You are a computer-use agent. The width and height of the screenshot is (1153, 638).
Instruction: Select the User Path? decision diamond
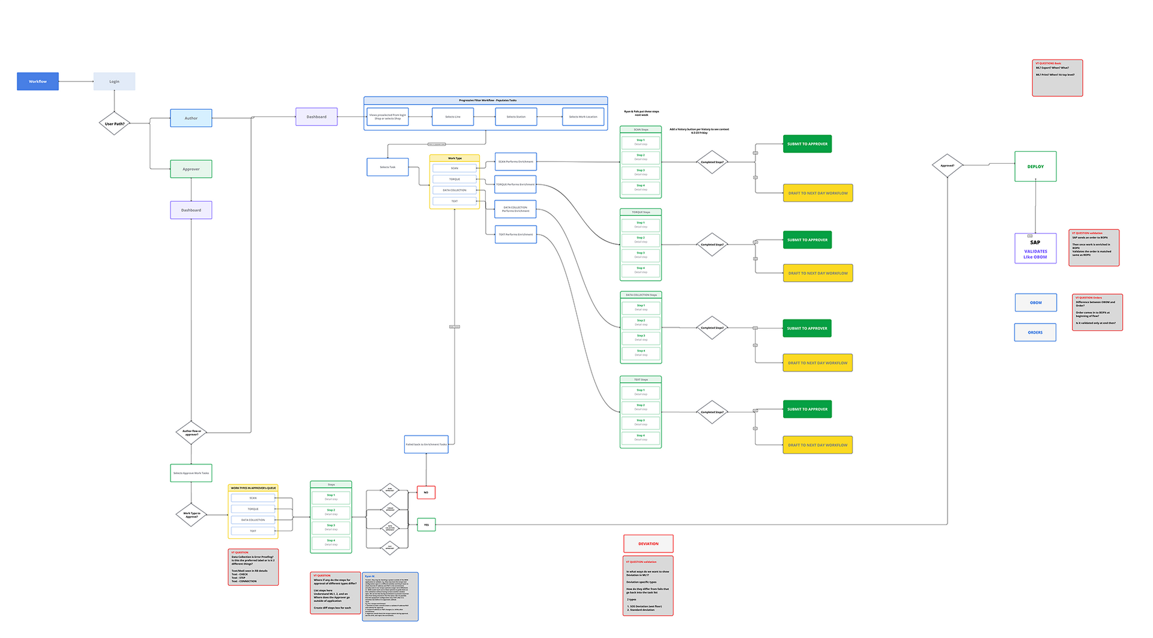(x=115, y=124)
